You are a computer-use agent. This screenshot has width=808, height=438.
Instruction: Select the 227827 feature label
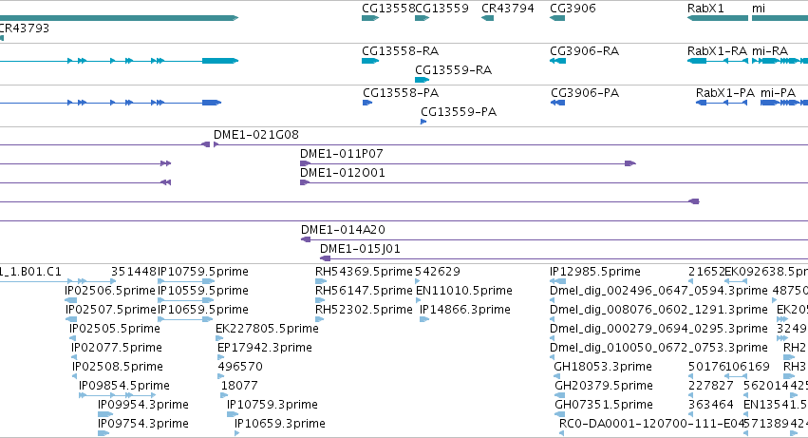[x=710, y=386]
